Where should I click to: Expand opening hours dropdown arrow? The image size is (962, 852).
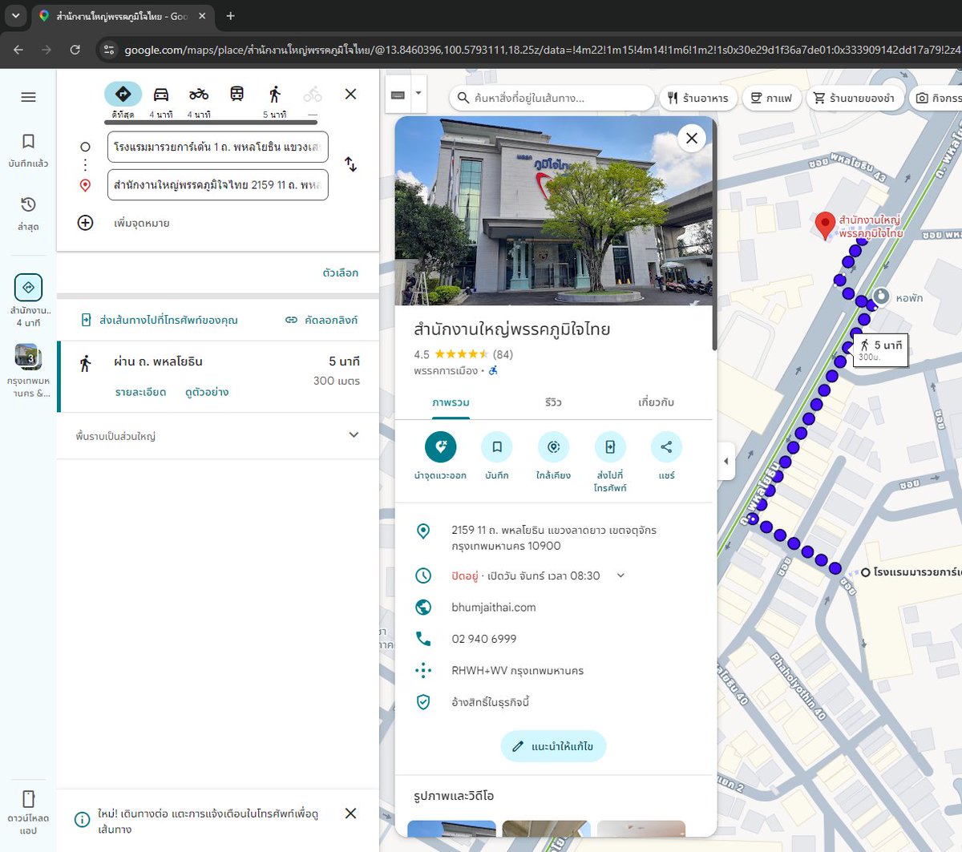coord(620,575)
